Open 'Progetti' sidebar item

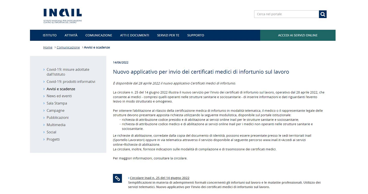[53, 140]
